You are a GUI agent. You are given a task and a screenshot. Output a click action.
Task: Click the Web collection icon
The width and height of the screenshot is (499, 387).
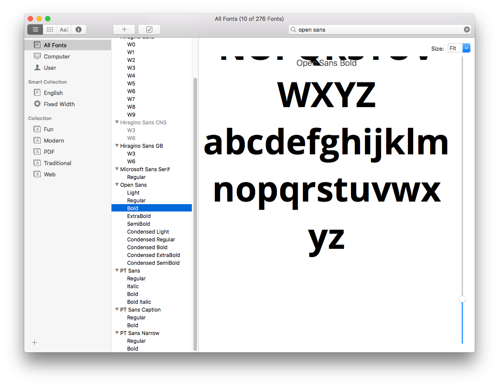point(37,174)
